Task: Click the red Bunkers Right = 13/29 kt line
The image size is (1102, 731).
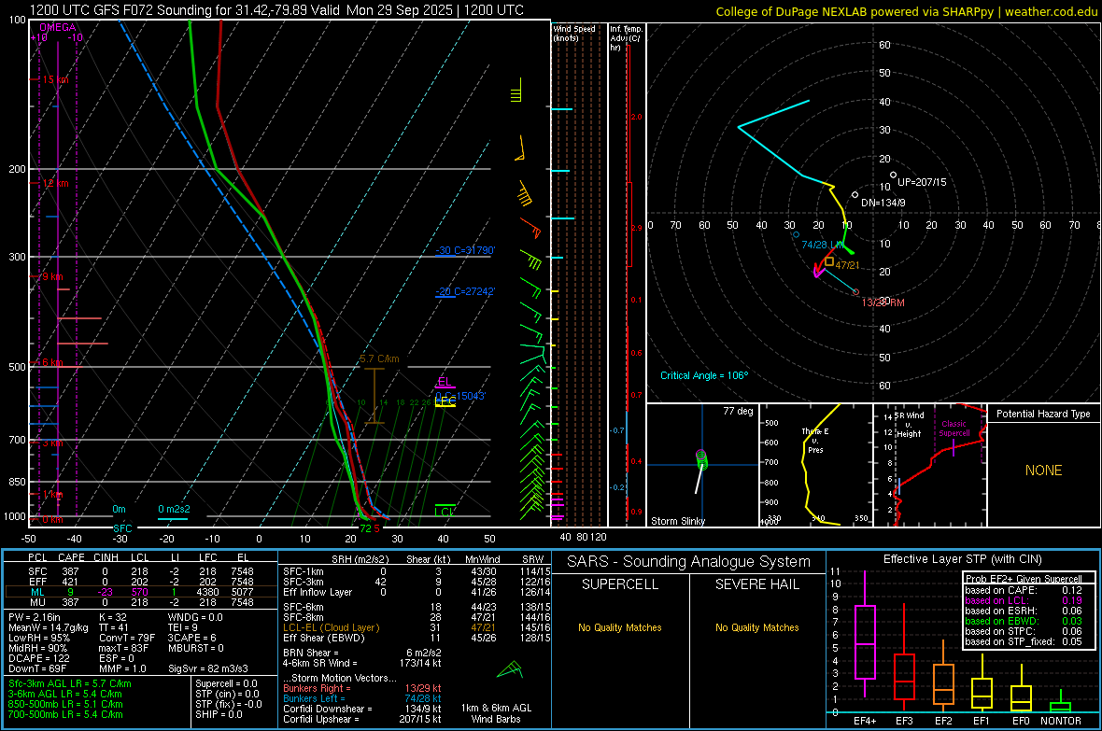Action: (362, 688)
